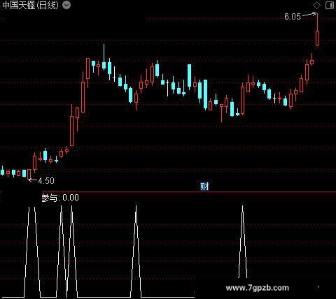Image resolution: width=336 pixels, height=299 pixels.
Task: Click the diamond icon at top right
Action: (316, 5)
